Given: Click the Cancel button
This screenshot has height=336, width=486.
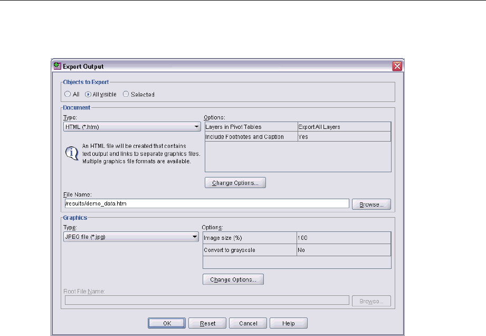Looking at the screenshot, I should (248, 323).
